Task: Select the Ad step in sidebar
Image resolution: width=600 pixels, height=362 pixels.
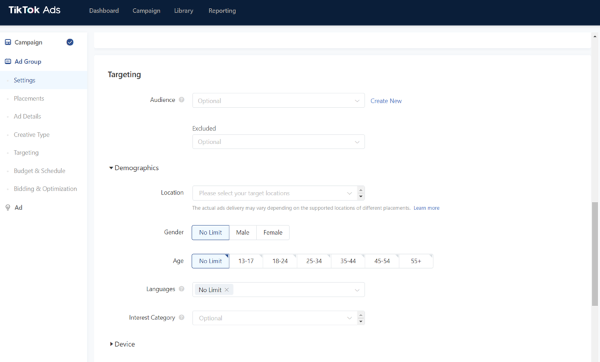Action: [x=19, y=207]
